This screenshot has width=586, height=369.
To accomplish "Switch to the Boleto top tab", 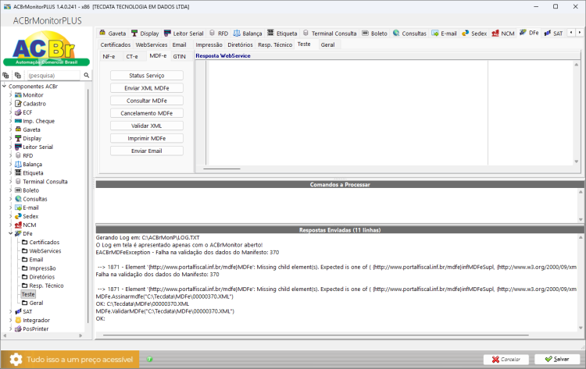I will [374, 34].
